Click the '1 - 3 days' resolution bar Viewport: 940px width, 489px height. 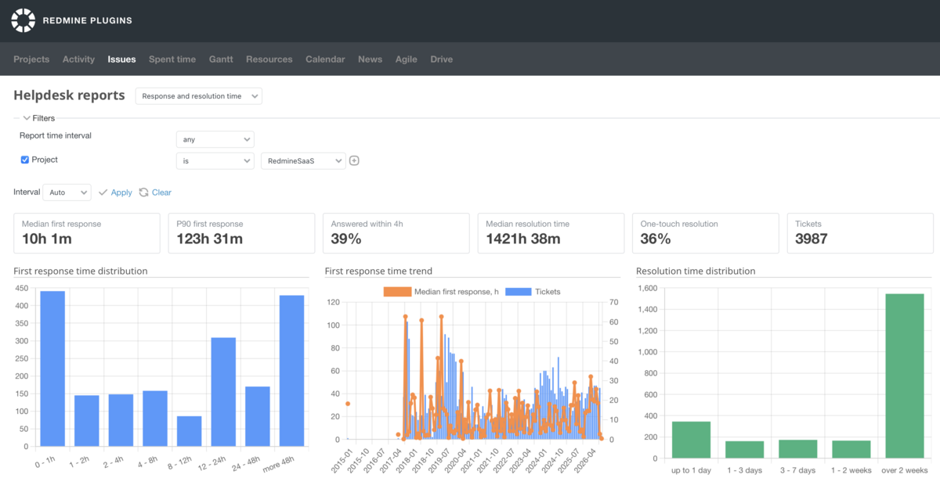pos(744,450)
